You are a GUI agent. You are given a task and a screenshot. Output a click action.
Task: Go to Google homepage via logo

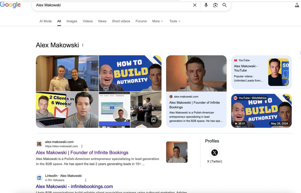tap(10, 5)
